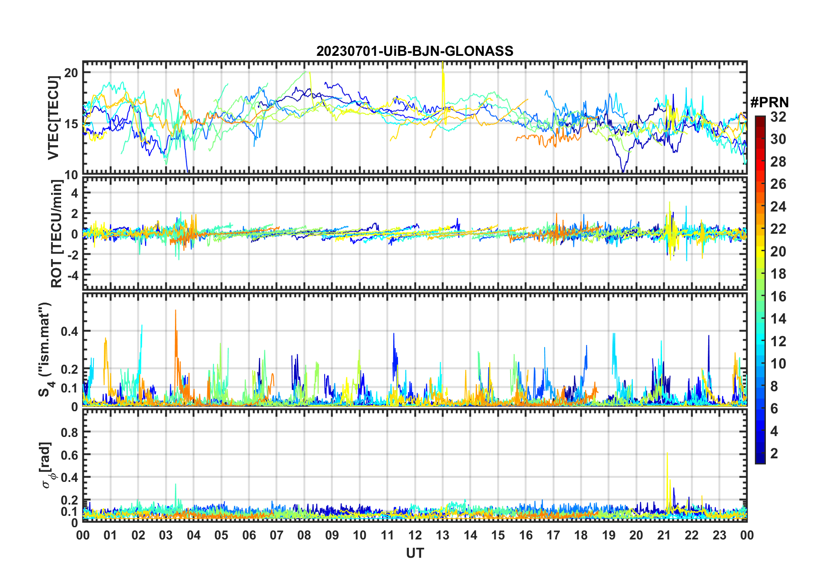Click the ROT axis tick label -4
The width and height of the screenshot is (830, 580).
click(72, 275)
